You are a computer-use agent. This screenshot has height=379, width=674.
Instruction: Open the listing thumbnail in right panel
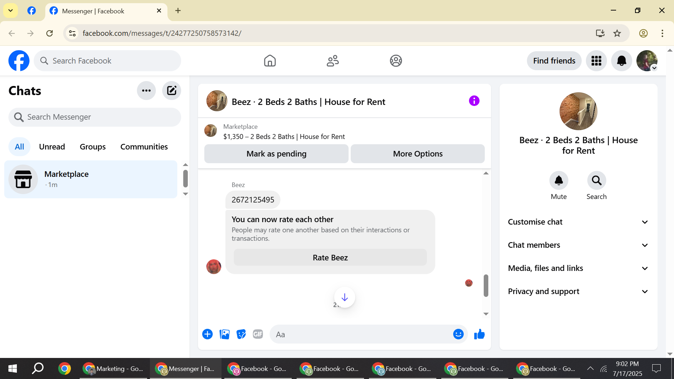(578, 111)
